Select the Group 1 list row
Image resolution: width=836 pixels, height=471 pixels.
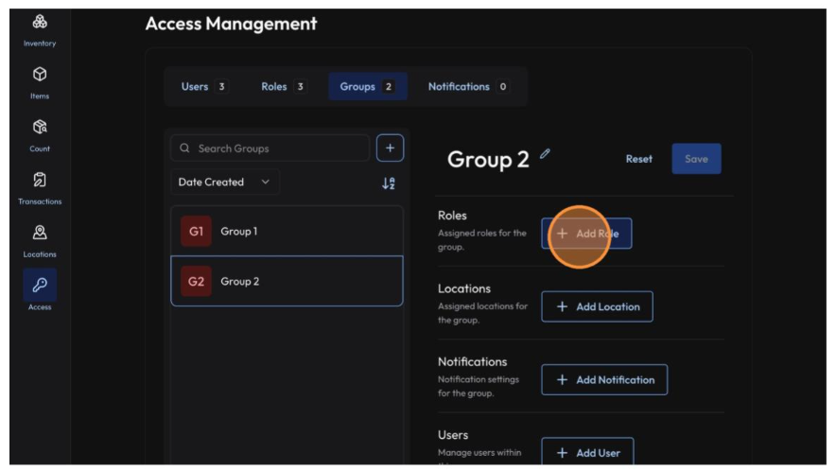coord(287,231)
